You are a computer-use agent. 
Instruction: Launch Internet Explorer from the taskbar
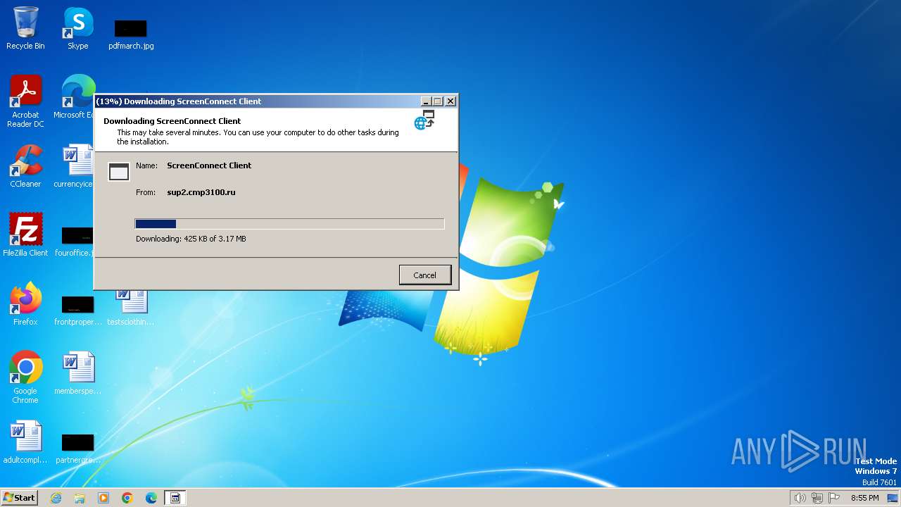click(x=56, y=498)
